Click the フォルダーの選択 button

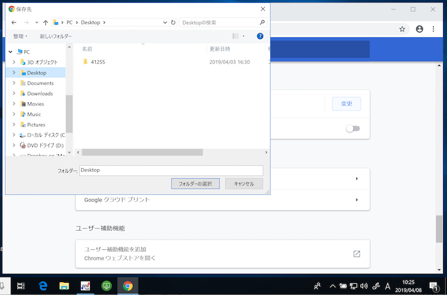point(195,184)
